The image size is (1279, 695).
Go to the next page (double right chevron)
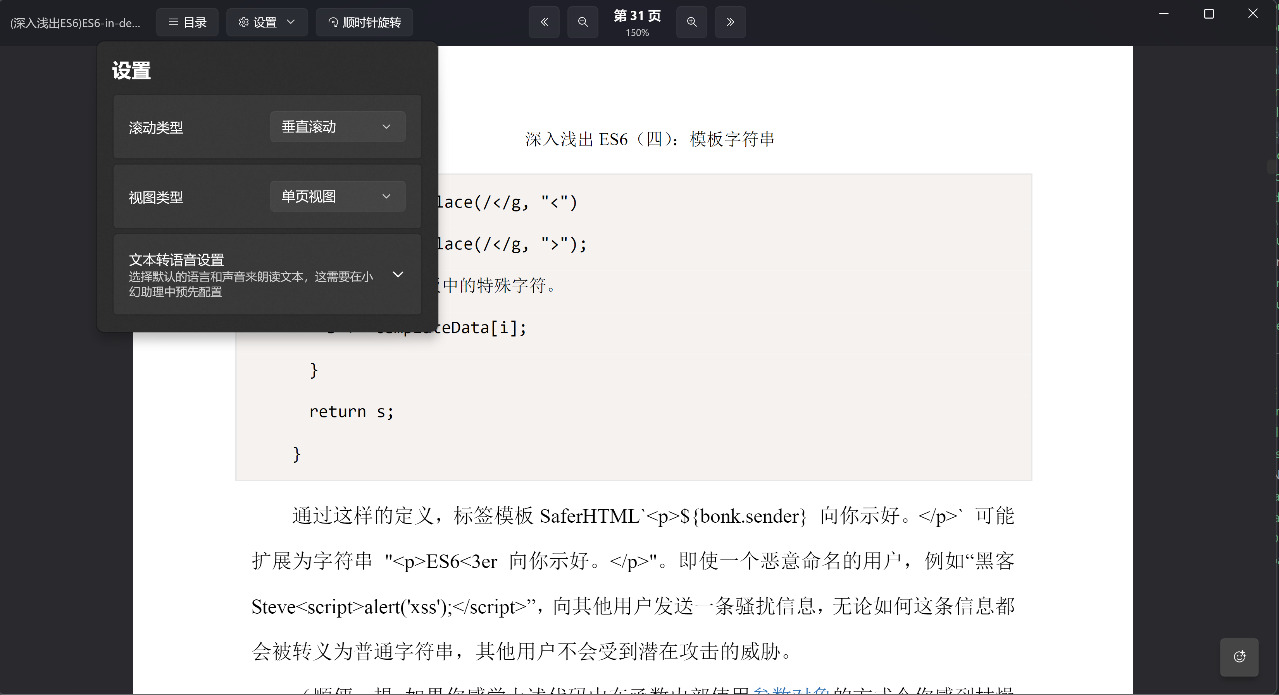click(x=730, y=22)
